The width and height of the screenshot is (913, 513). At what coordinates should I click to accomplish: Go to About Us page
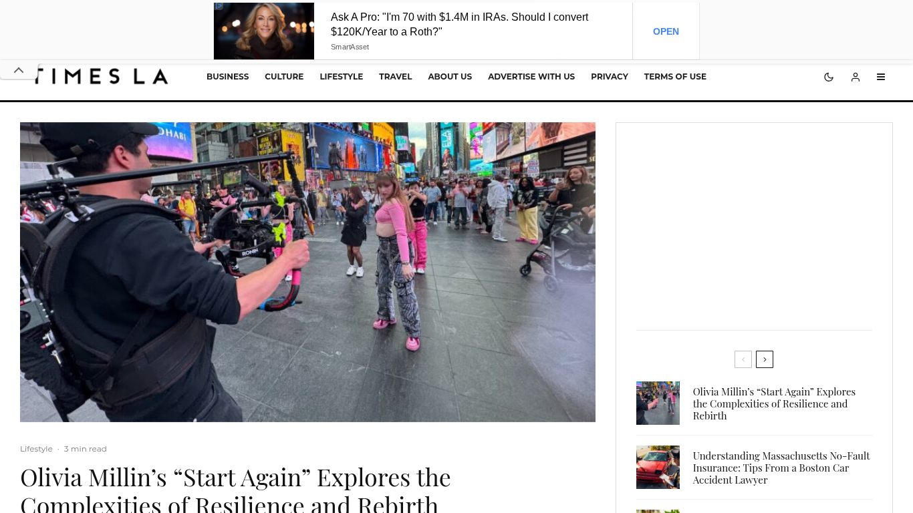coord(450,77)
